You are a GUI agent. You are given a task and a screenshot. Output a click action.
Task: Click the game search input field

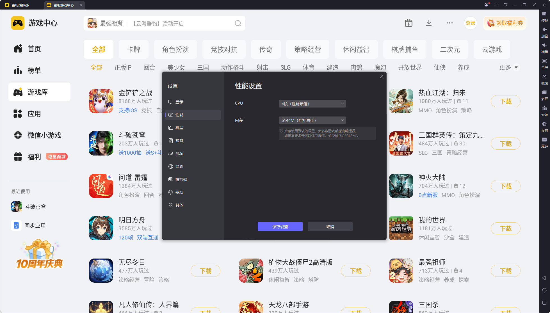[166, 23]
